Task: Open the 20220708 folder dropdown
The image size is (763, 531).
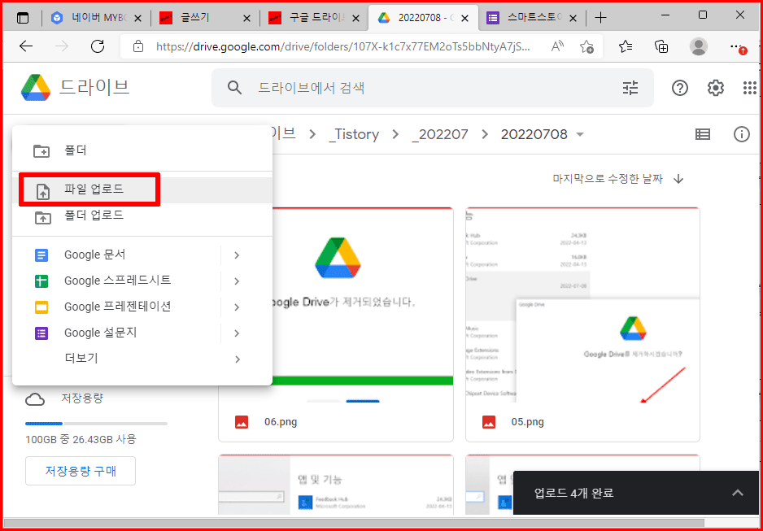Action: click(579, 135)
